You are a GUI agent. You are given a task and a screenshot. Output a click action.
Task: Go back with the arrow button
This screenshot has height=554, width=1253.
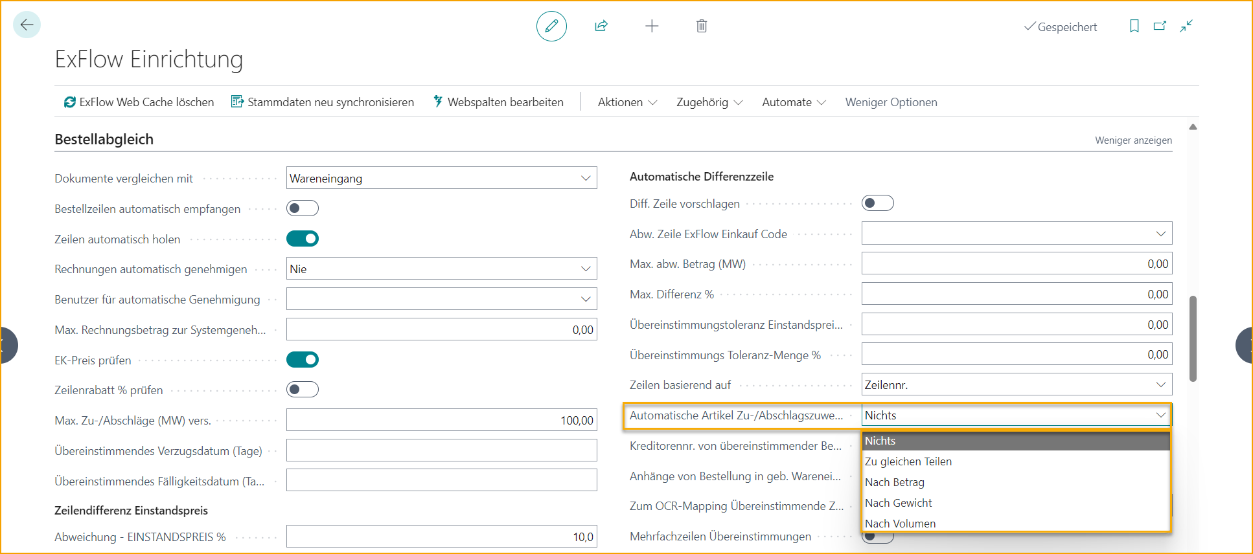point(27,25)
